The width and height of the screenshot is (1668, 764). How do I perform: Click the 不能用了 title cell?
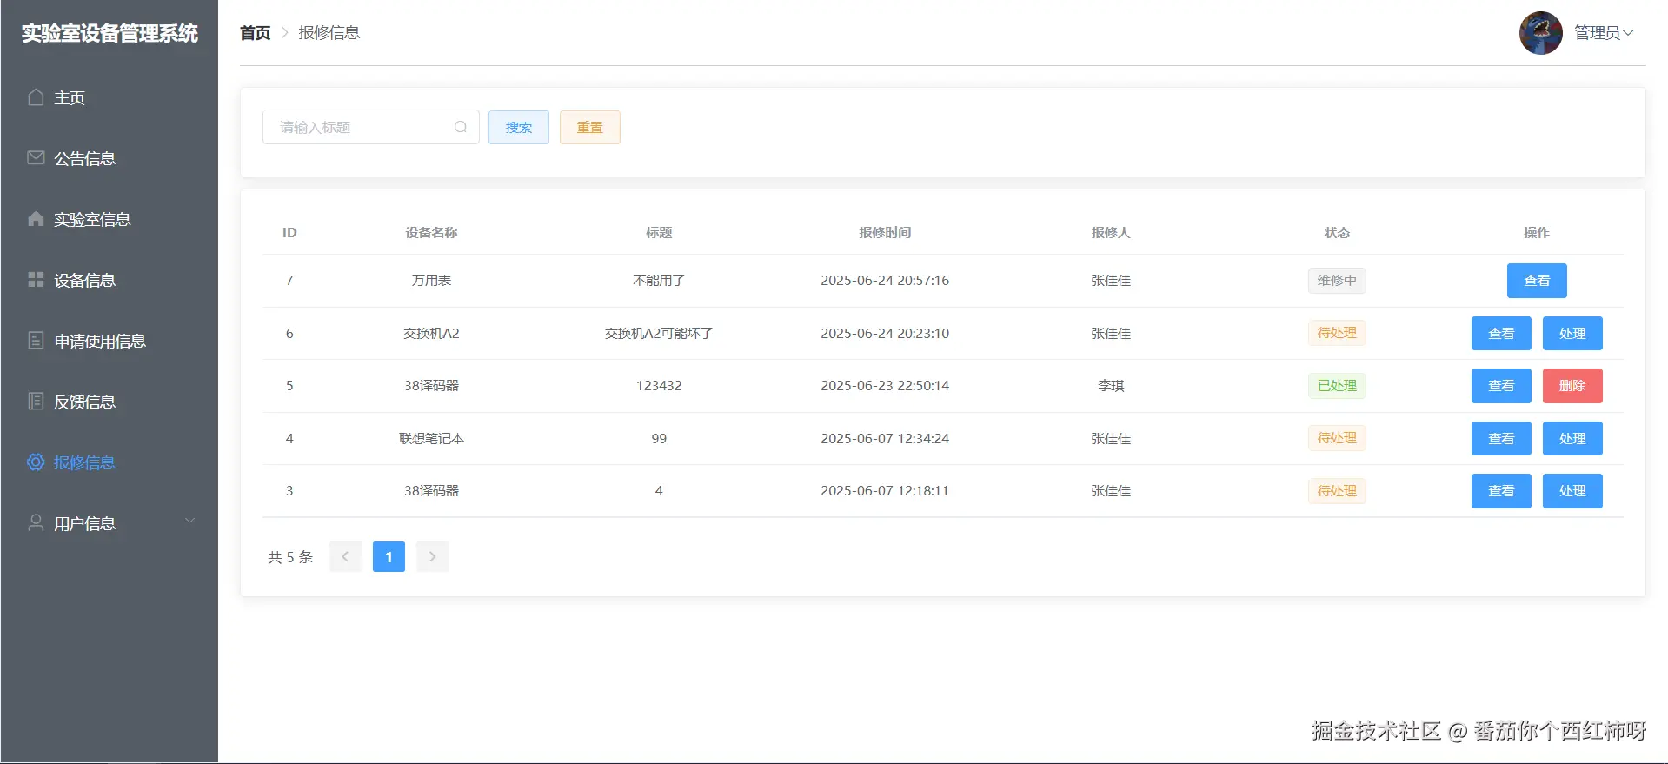point(659,281)
